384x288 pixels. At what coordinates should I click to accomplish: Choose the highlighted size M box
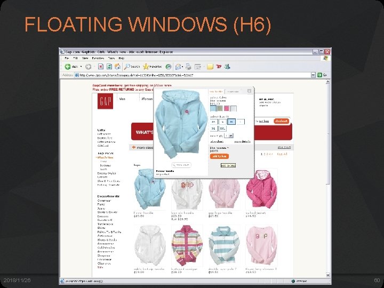click(231, 122)
